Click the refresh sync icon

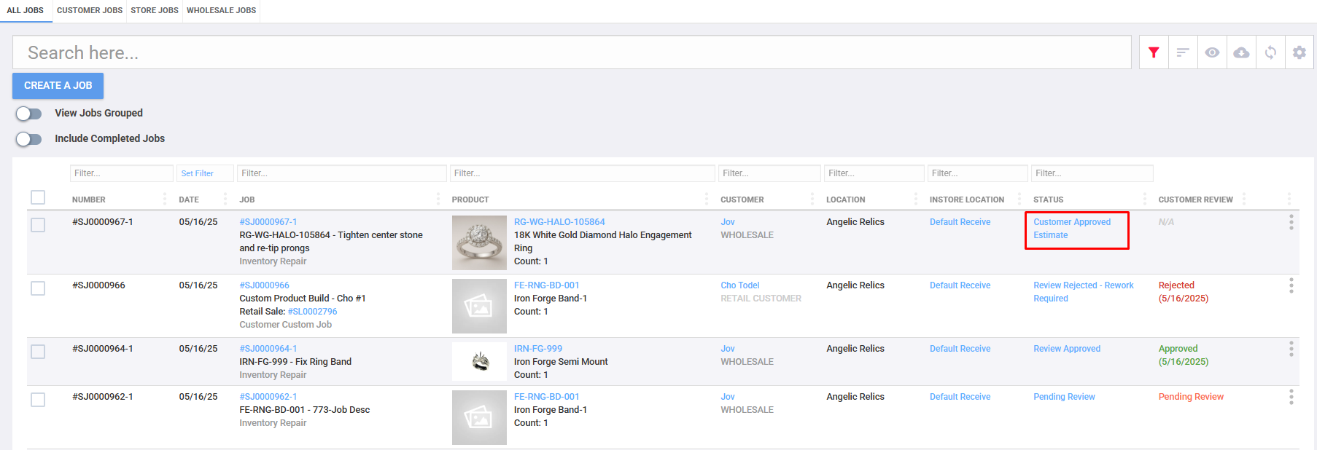[x=1270, y=52]
